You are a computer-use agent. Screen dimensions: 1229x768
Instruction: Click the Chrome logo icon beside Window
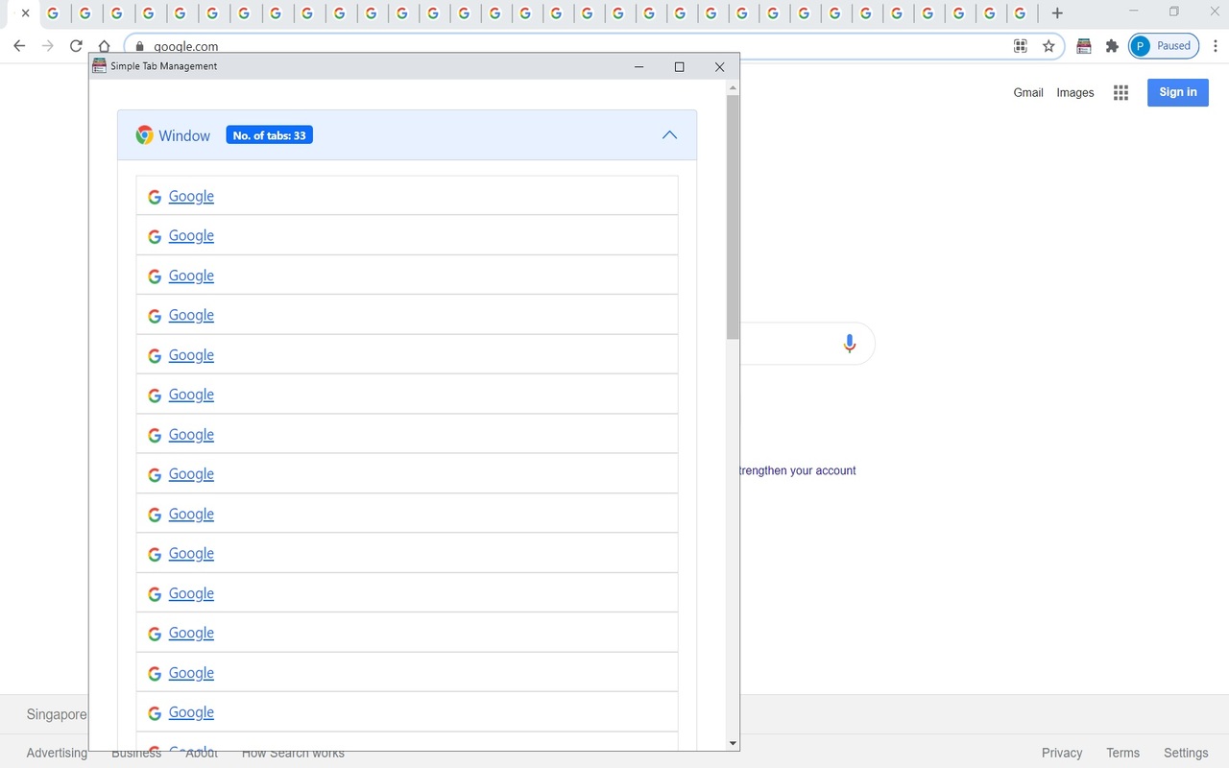(144, 135)
